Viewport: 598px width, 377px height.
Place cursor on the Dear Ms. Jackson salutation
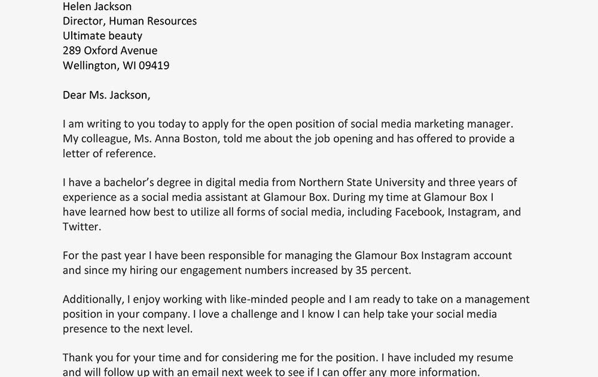point(106,95)
